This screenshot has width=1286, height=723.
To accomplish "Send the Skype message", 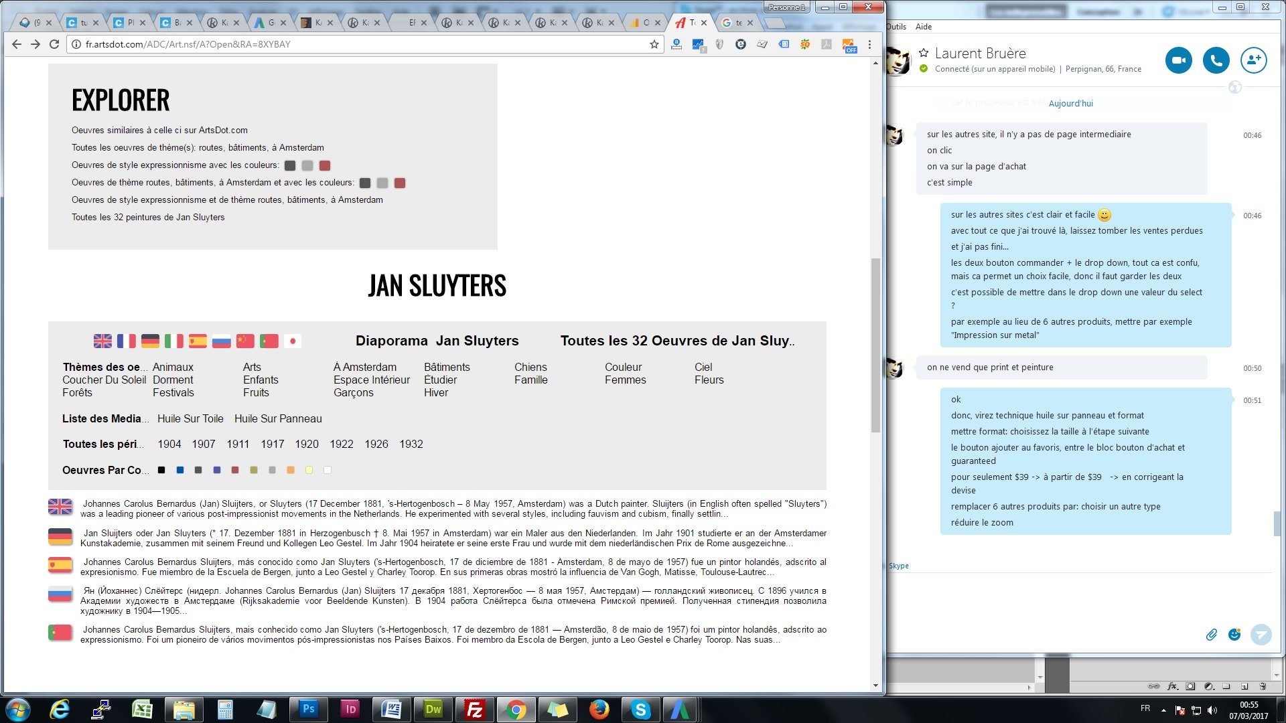I will click(1261, 634).
